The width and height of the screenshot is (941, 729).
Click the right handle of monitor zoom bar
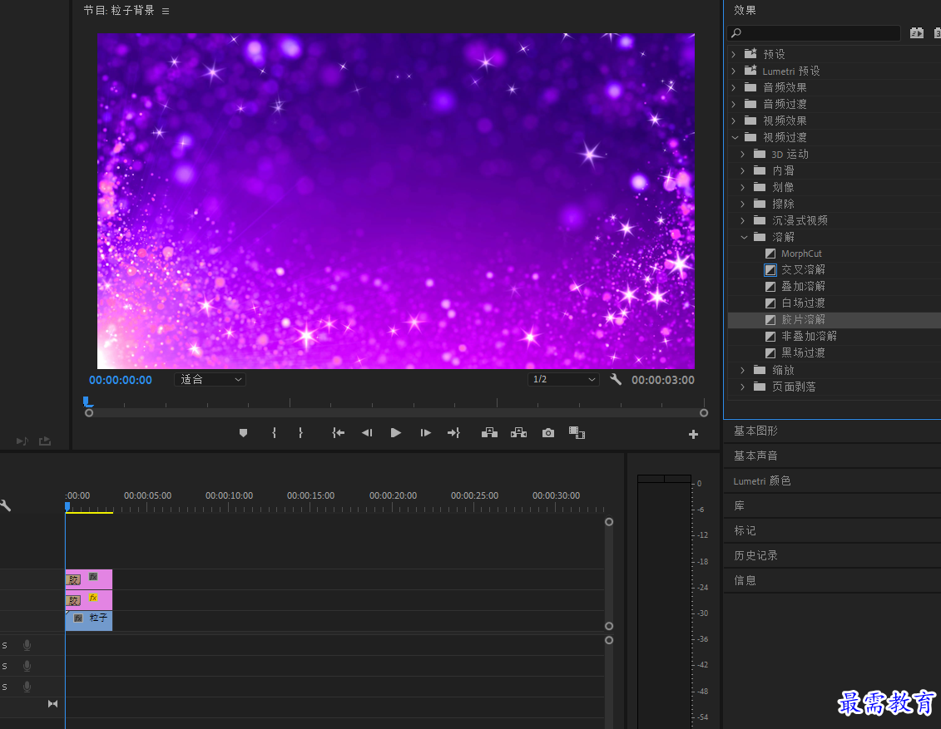(704, 413)
